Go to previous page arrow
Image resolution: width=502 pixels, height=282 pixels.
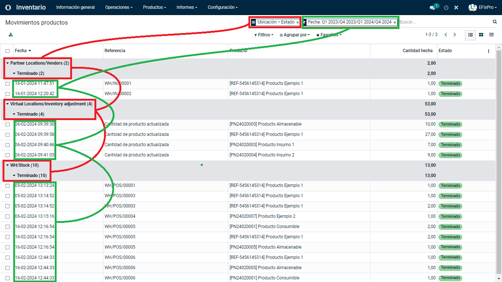coord(446,35)
